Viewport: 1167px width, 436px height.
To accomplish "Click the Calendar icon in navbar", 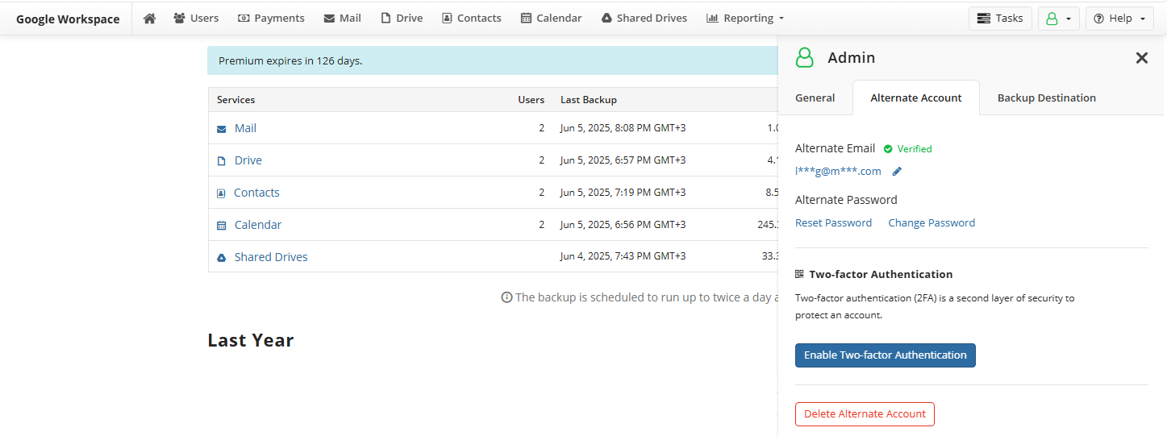I will point(526,18).
